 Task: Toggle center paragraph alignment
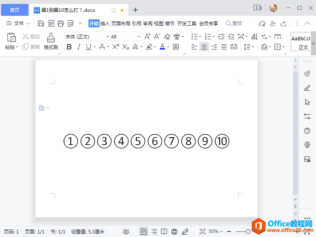click(204, 47)
